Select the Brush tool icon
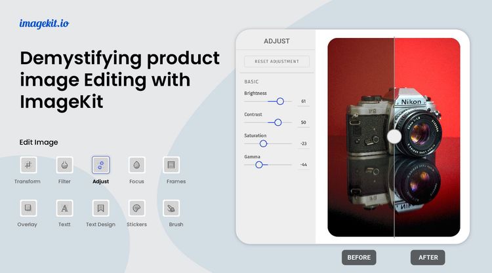This screenshot has width=492, height=273. (x=171, y=208)
